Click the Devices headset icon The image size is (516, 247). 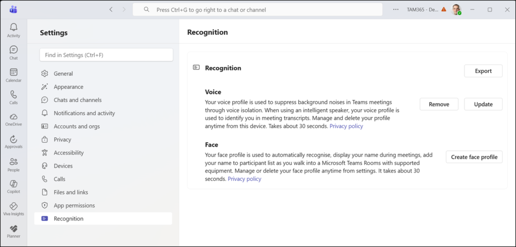pyautogui.click(x=45, y=166)
